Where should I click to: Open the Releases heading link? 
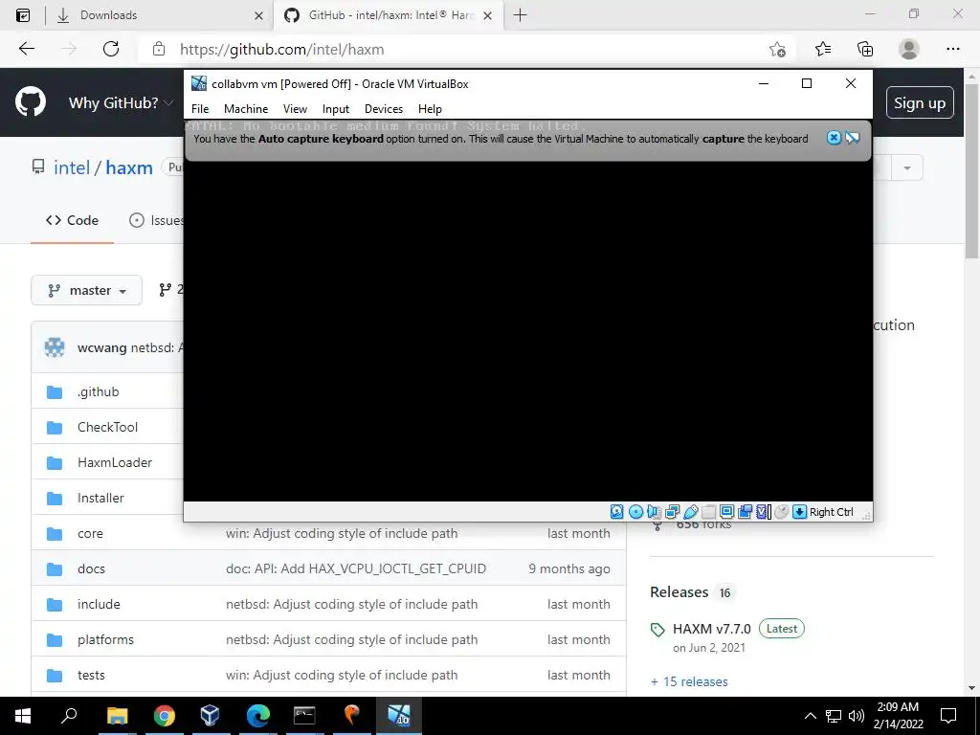679,591
